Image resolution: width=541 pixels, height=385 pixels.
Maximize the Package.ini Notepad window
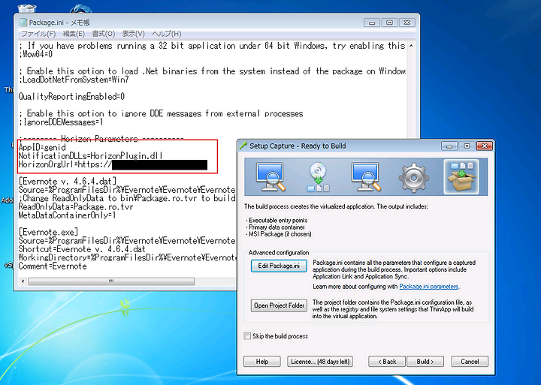click(389, 23)
